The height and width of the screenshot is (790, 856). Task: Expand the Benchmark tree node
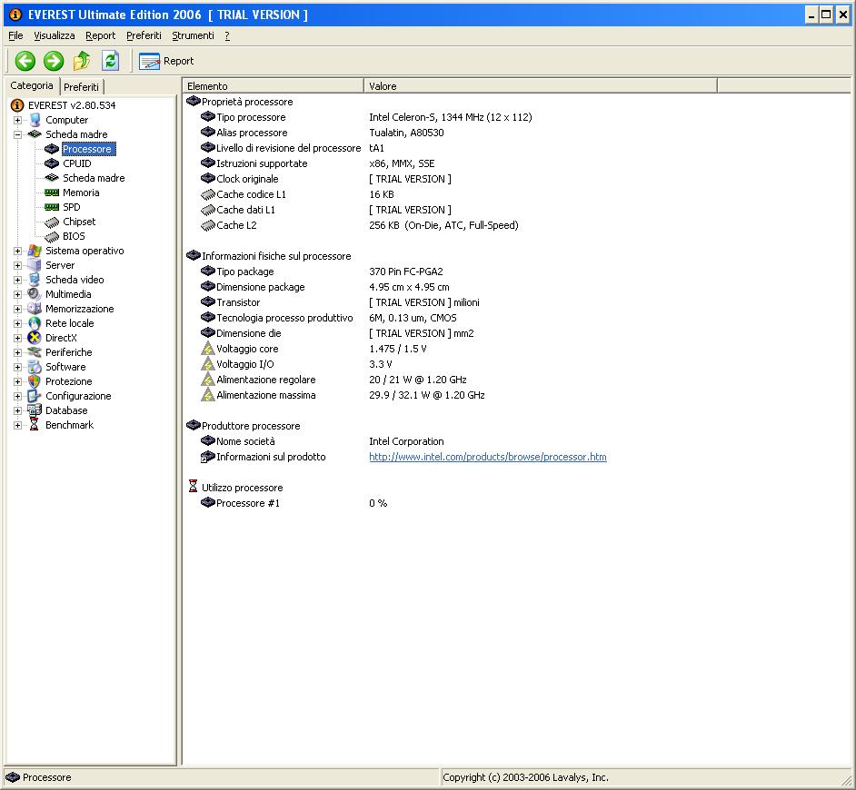coord(18,425)
